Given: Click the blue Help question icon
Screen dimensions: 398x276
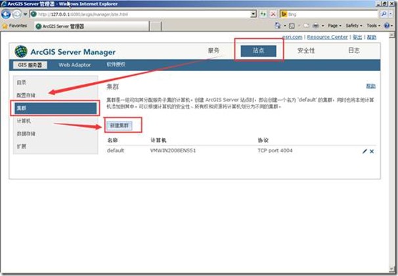Looking at the screenshot, I should [x=387, y=26].
